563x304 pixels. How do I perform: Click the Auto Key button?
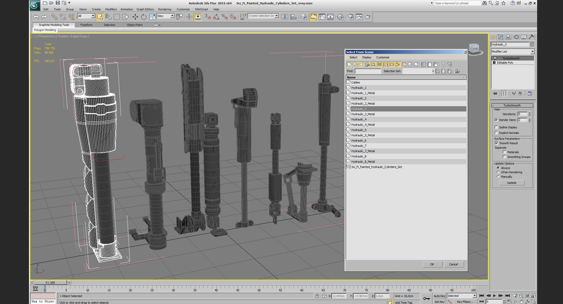coord(439,296)
